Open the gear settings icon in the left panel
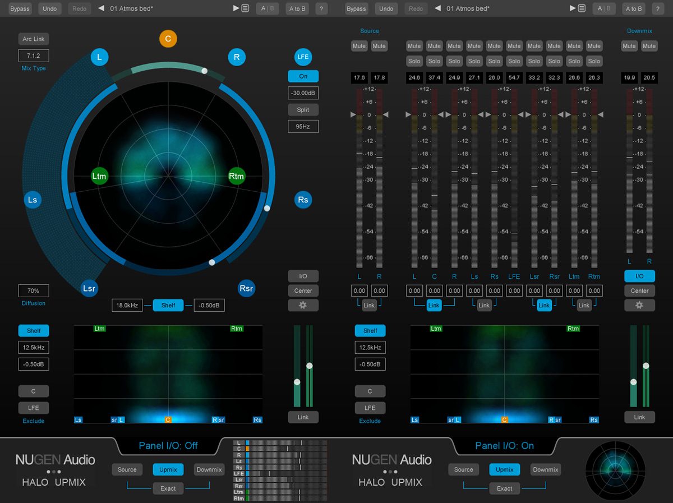 (x=303, y=305)
